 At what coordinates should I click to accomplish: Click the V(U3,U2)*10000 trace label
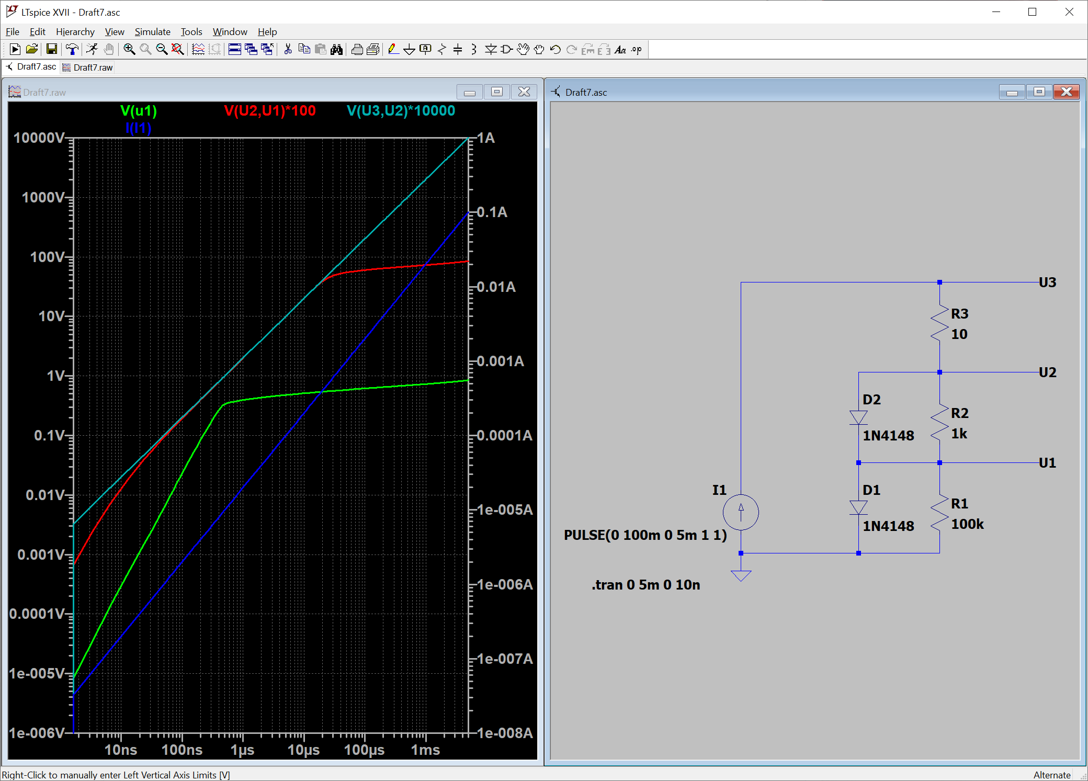[401, 110]
